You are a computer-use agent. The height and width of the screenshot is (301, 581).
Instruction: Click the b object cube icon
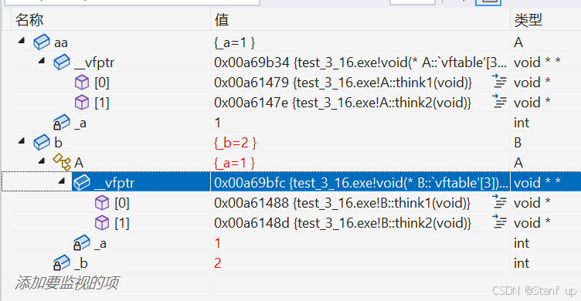pos(42,142)
